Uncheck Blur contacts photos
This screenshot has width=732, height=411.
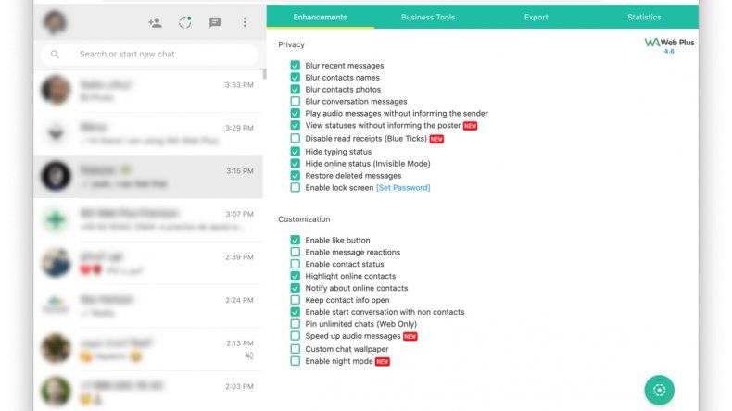[x=295, y=89]
